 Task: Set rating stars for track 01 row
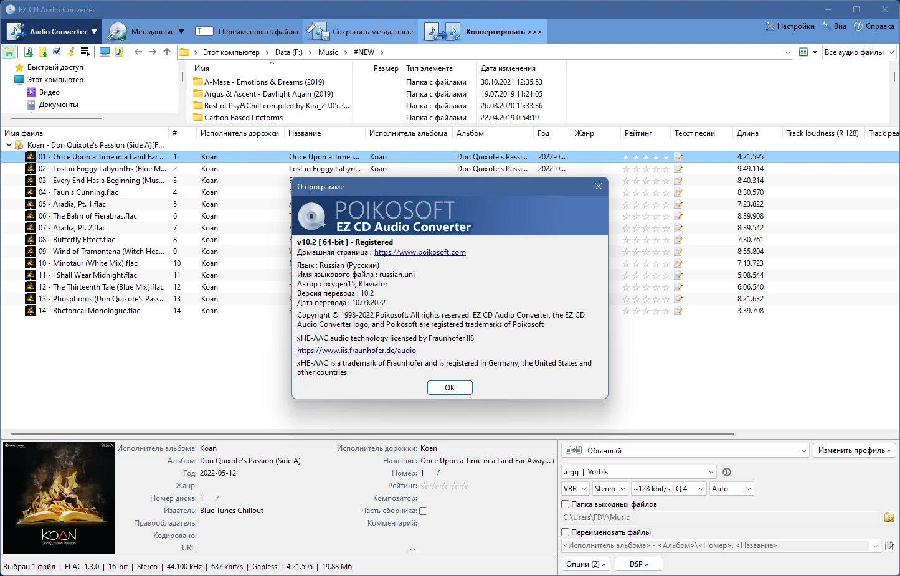click(646, 157)
